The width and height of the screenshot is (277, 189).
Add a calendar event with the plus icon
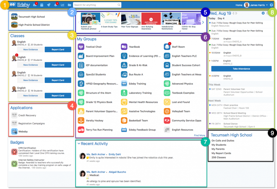263,13
